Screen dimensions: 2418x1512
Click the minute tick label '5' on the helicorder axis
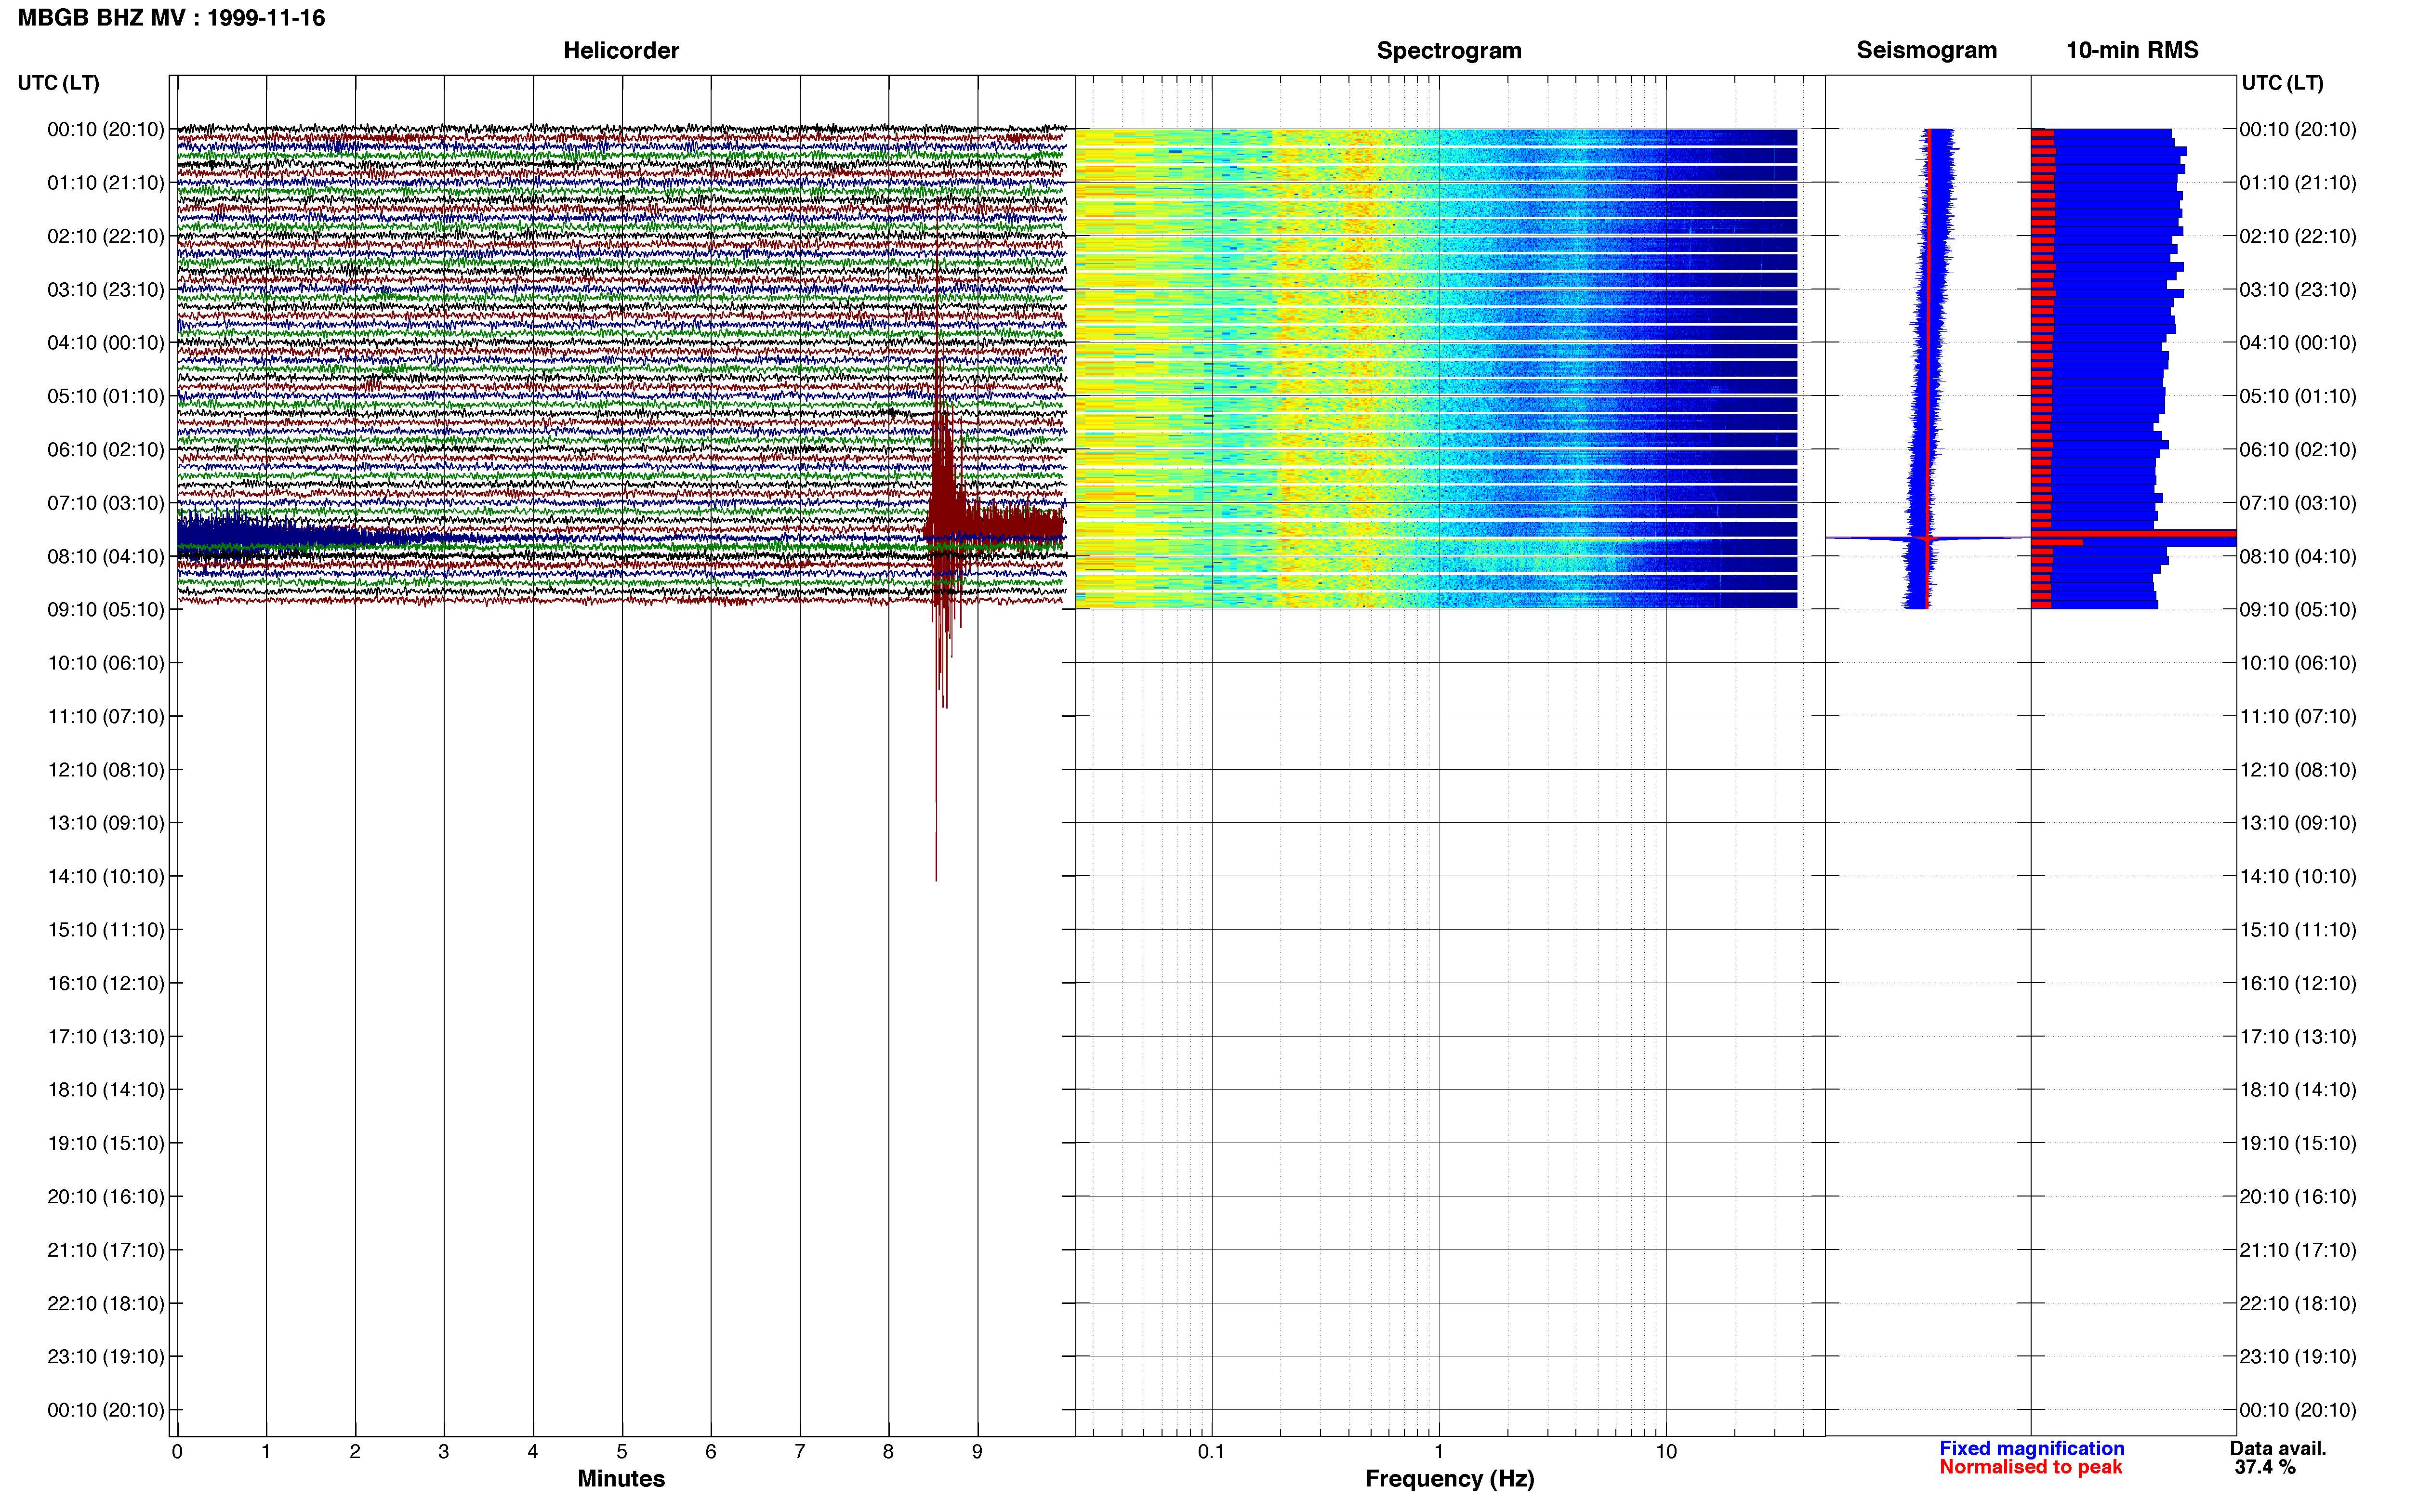(621, 1451)
